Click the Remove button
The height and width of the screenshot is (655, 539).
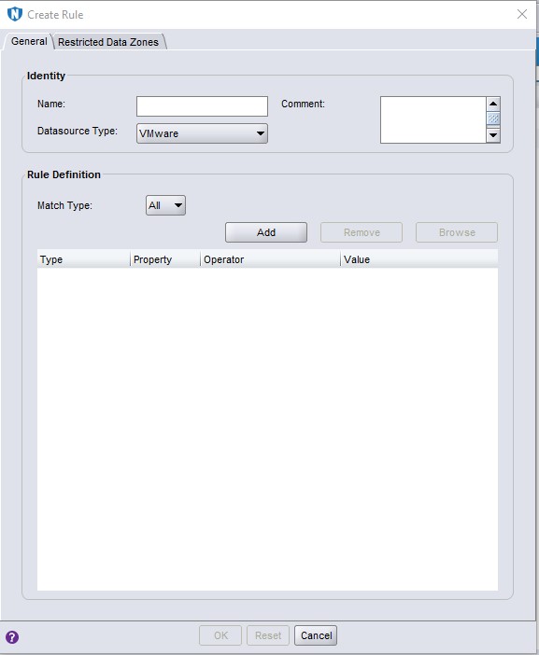362,232
